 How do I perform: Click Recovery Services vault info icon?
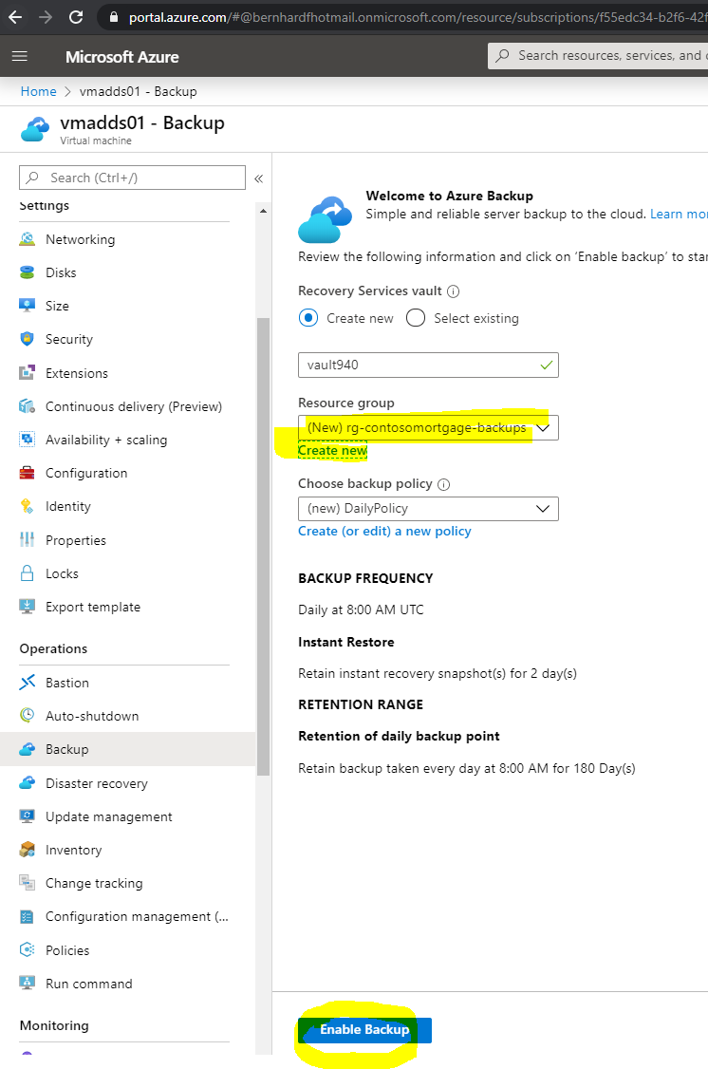[x=453, y=291]
